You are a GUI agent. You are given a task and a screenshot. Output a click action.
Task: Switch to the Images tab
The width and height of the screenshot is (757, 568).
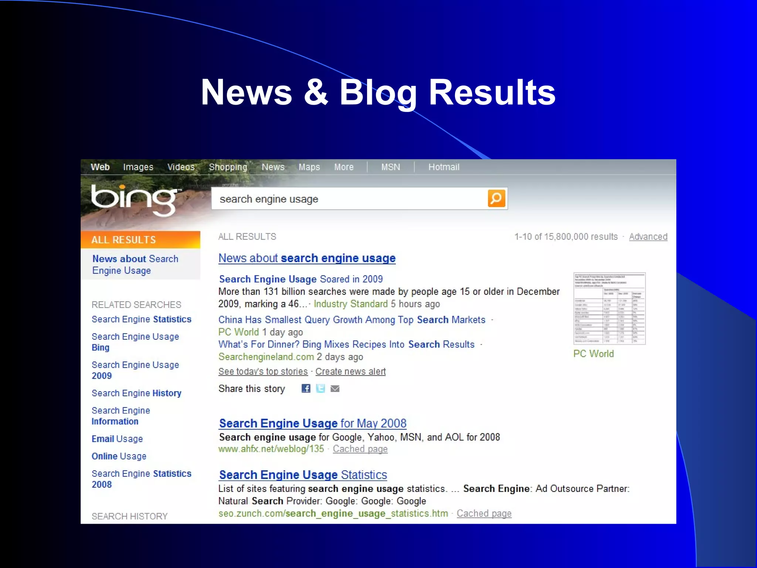[138, 167]
